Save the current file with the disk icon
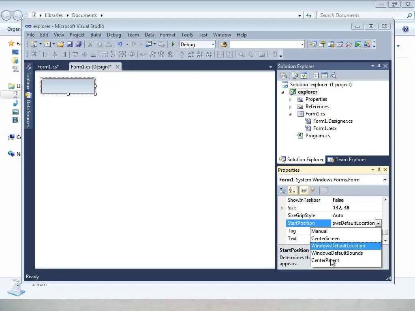The image size is (415, 311). (x=70, y=45)
